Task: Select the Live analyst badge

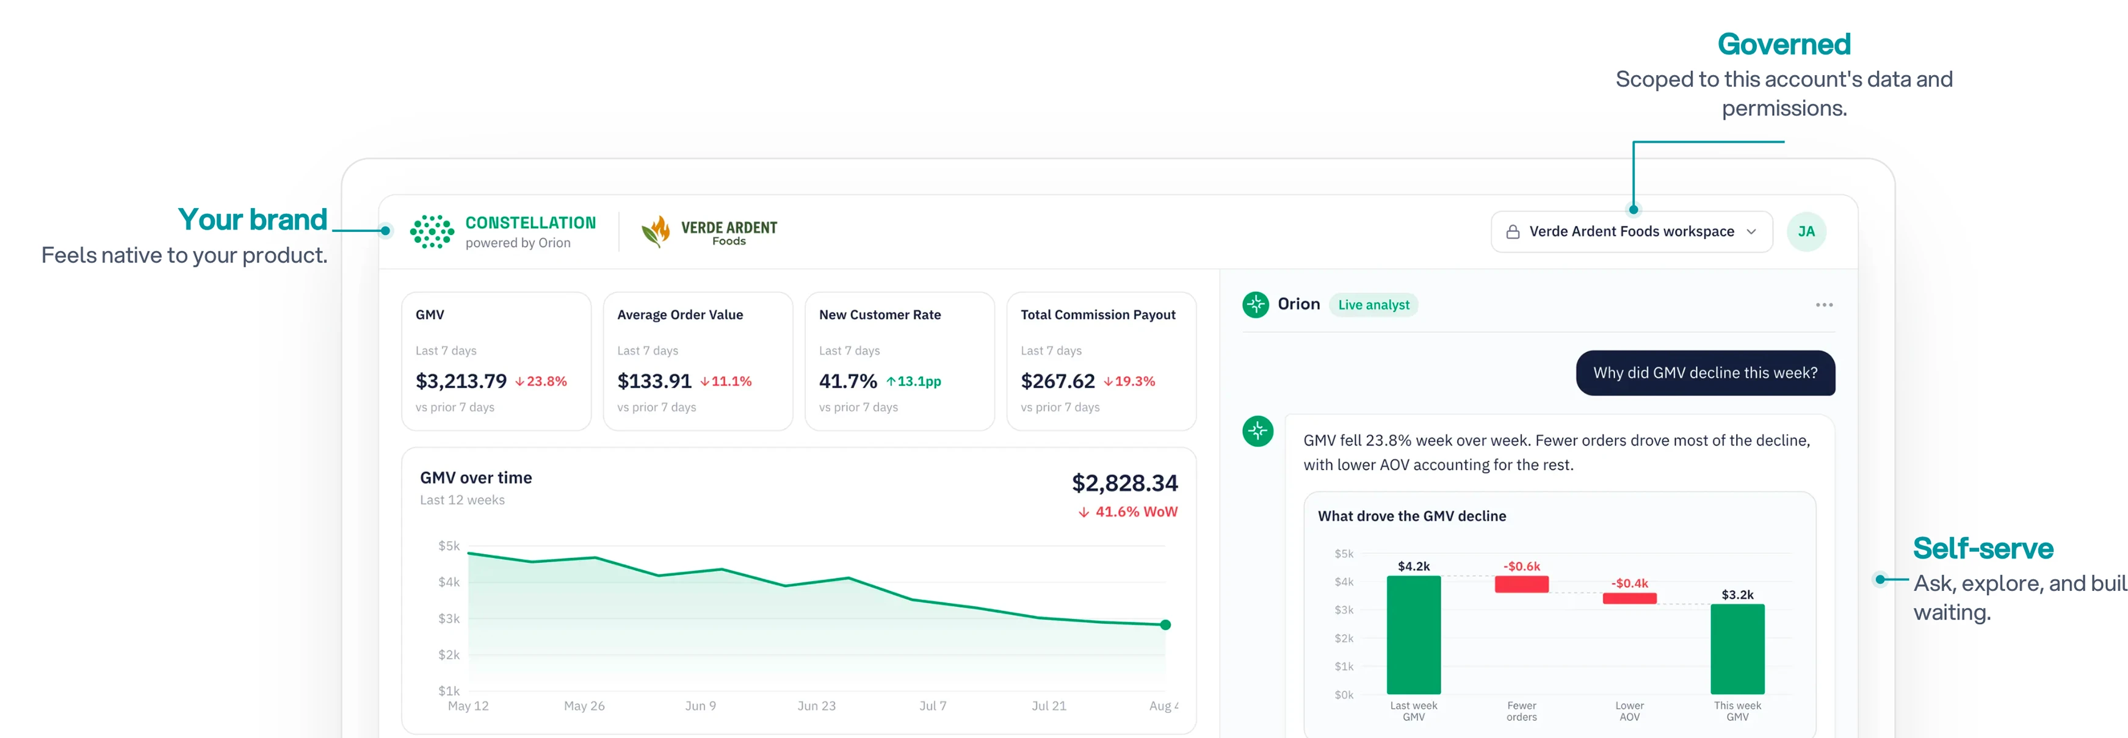Action: 1373,305
